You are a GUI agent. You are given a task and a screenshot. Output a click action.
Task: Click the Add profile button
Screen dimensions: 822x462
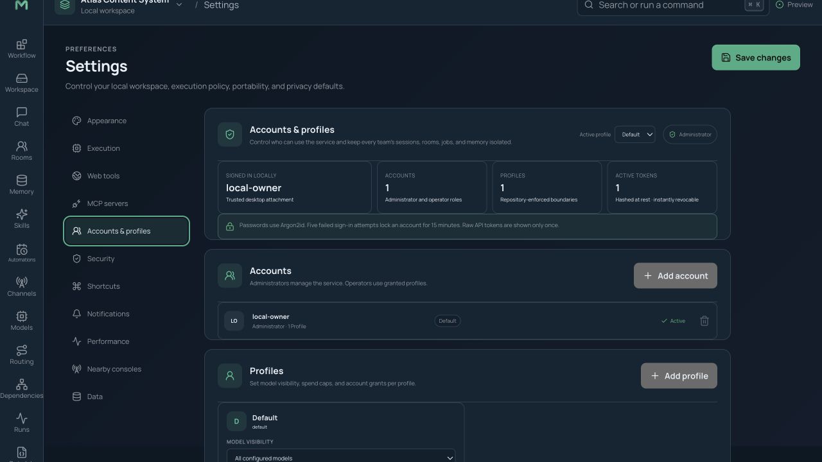click(679, 376)
